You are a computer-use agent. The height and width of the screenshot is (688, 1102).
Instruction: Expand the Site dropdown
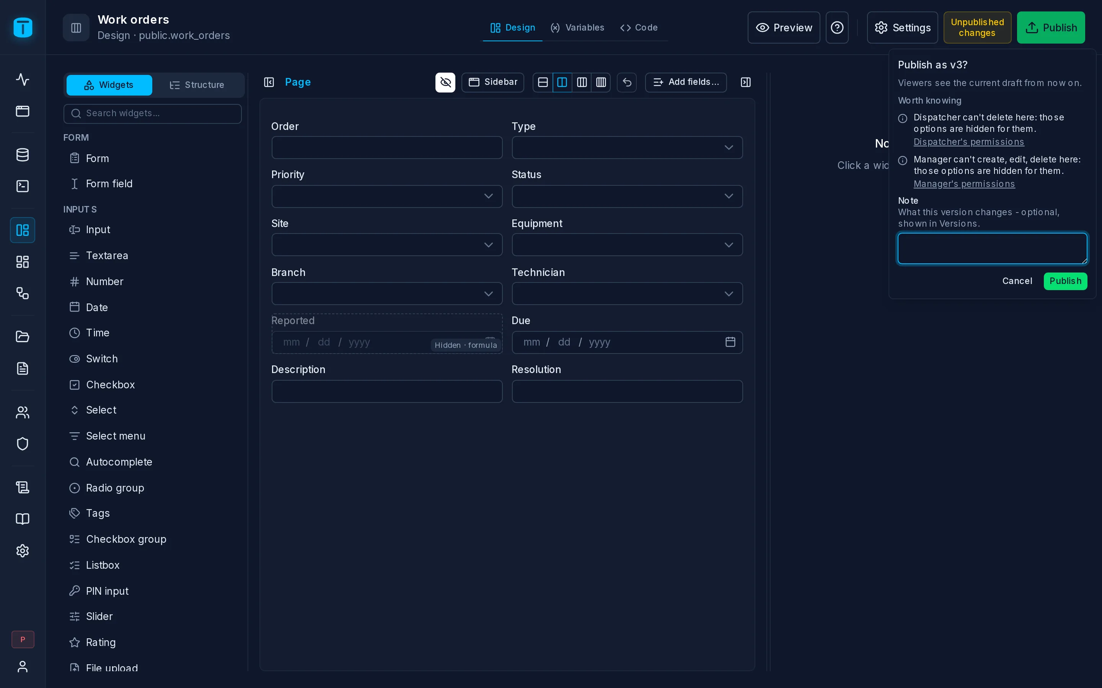[x=387, y=245]
